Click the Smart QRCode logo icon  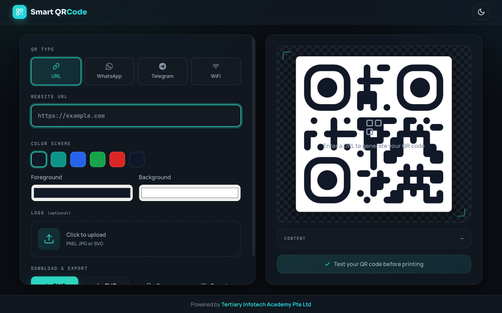[x=20, y=12]
